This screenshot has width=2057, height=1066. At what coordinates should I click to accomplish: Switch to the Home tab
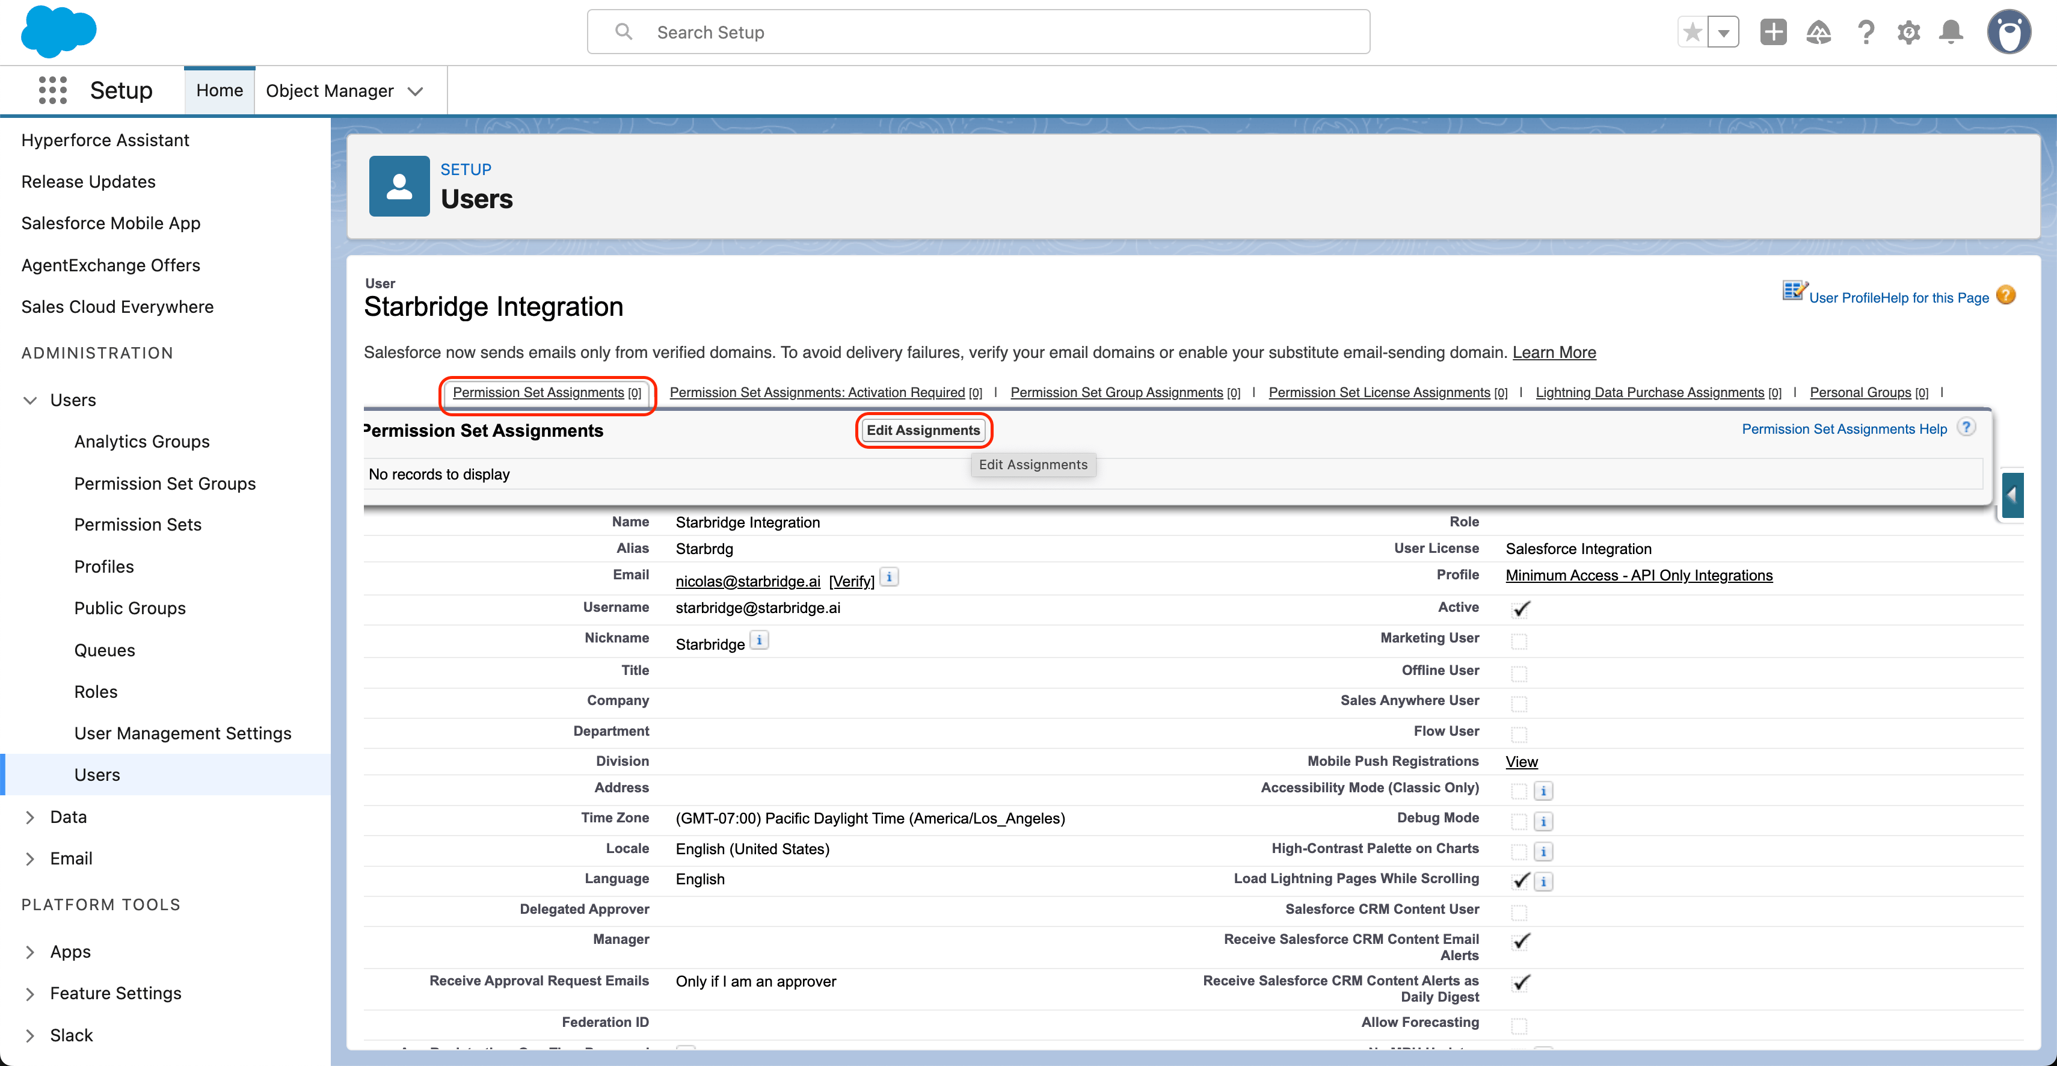(x=220, y=90)
